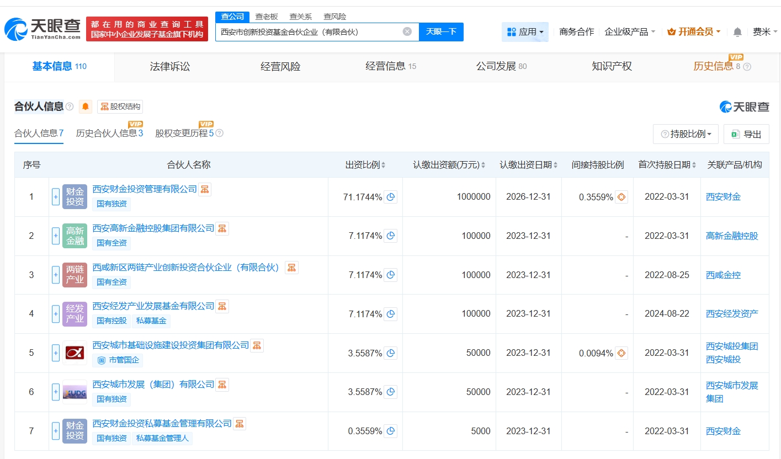This screenshot has height=459, width=781.
Task: Sort by 认缴出资额(万元) column
Action: click(449, 165)
